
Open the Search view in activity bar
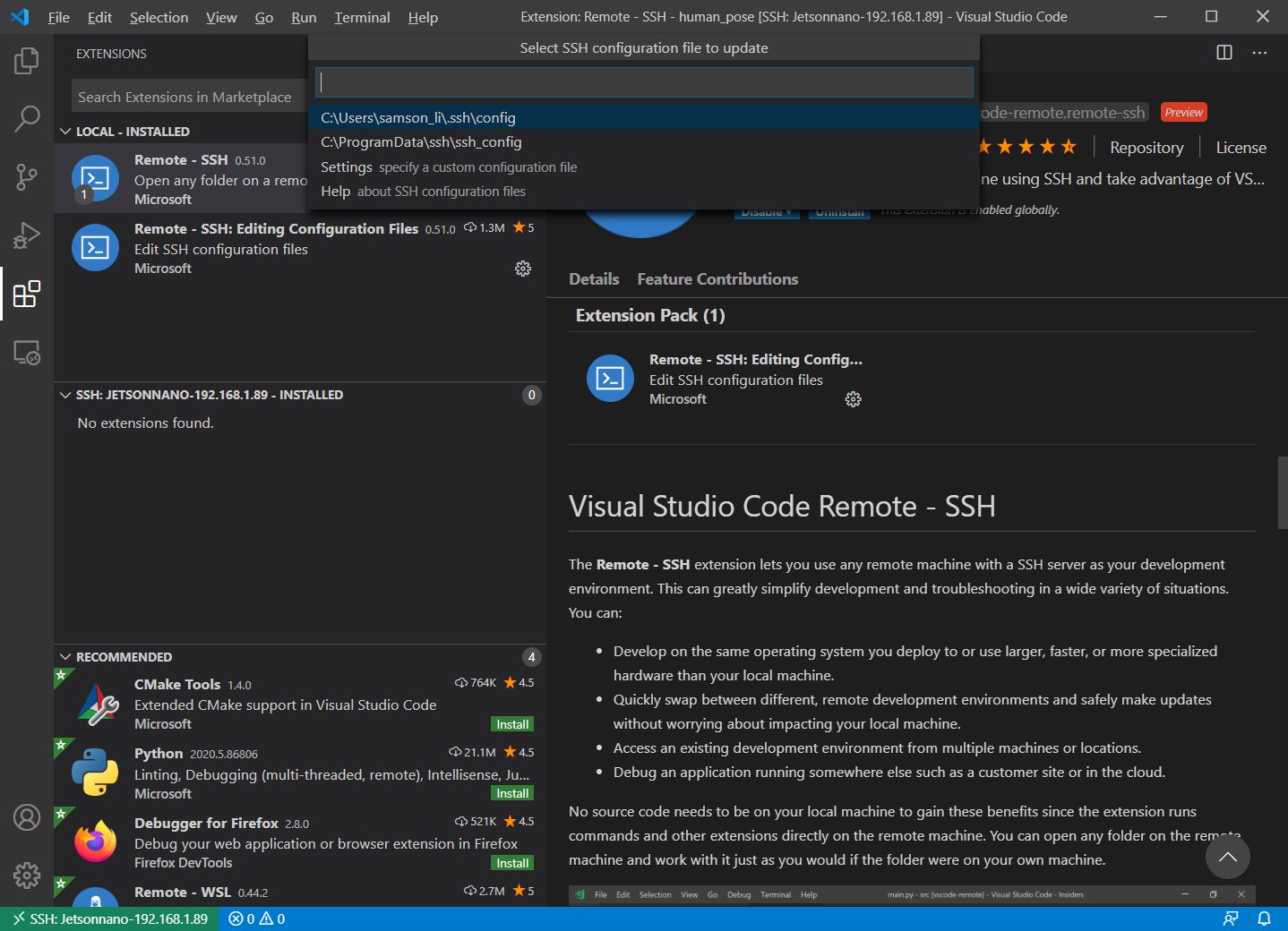click(27, 118)
